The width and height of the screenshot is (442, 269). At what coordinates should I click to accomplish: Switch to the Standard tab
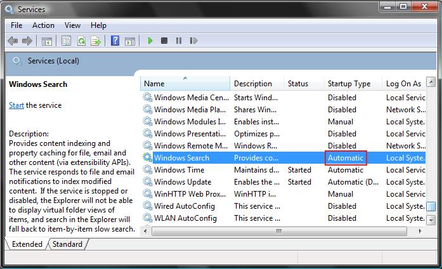(x=67, y=244)
